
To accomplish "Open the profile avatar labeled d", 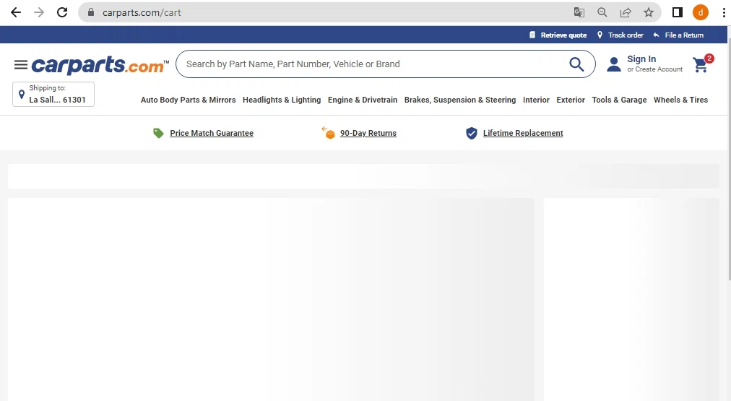I will click(x=700, y=12).
